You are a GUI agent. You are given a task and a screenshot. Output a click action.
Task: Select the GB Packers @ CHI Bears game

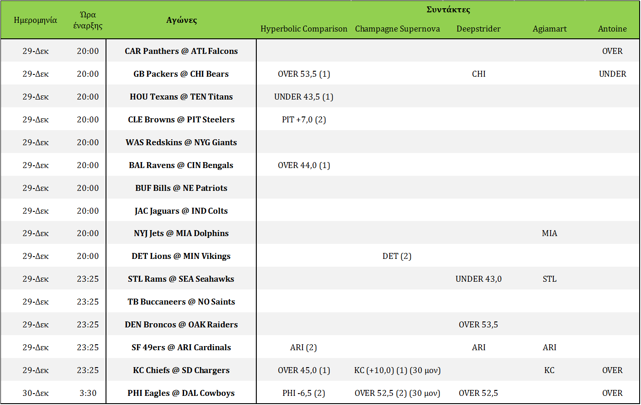181,74
